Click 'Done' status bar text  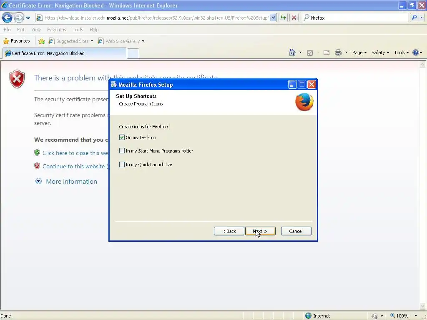click(6, 316)
